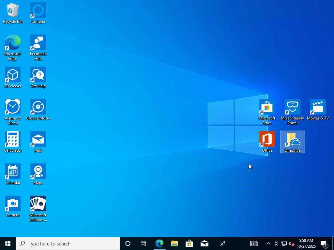The image size is (334, 250).
Task: Select the Calculator desktop shortcut
Action: [13, 142]
